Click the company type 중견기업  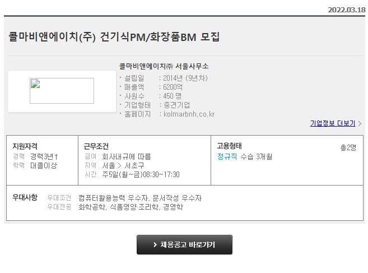tap(176, 105)
